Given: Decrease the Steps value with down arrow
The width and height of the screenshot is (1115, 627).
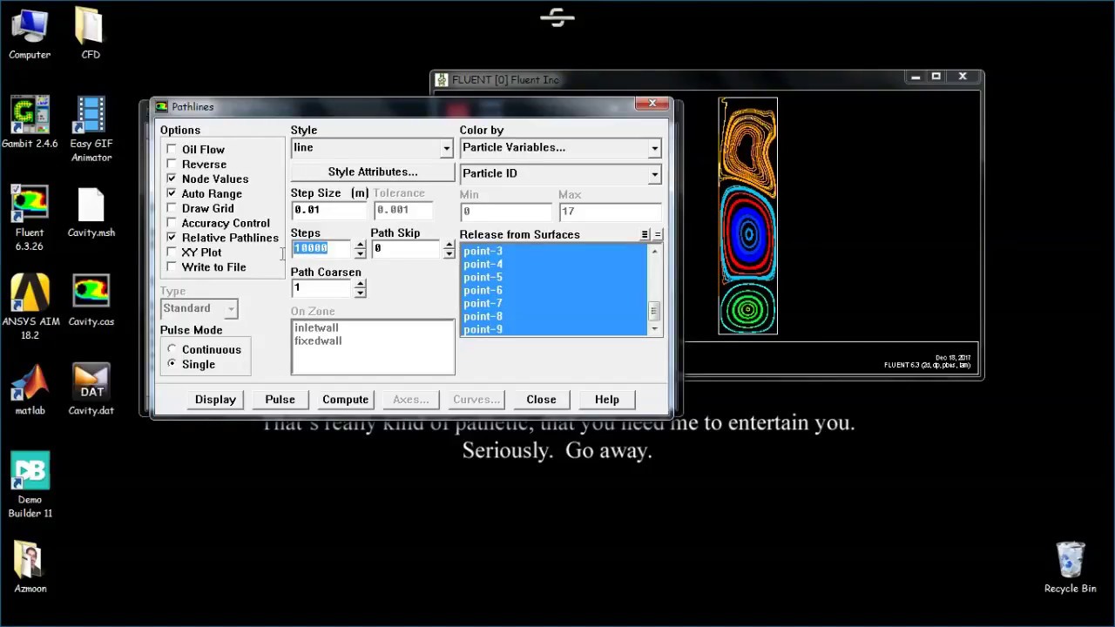Looking at the screenshot, I should [x=360, y=253].
